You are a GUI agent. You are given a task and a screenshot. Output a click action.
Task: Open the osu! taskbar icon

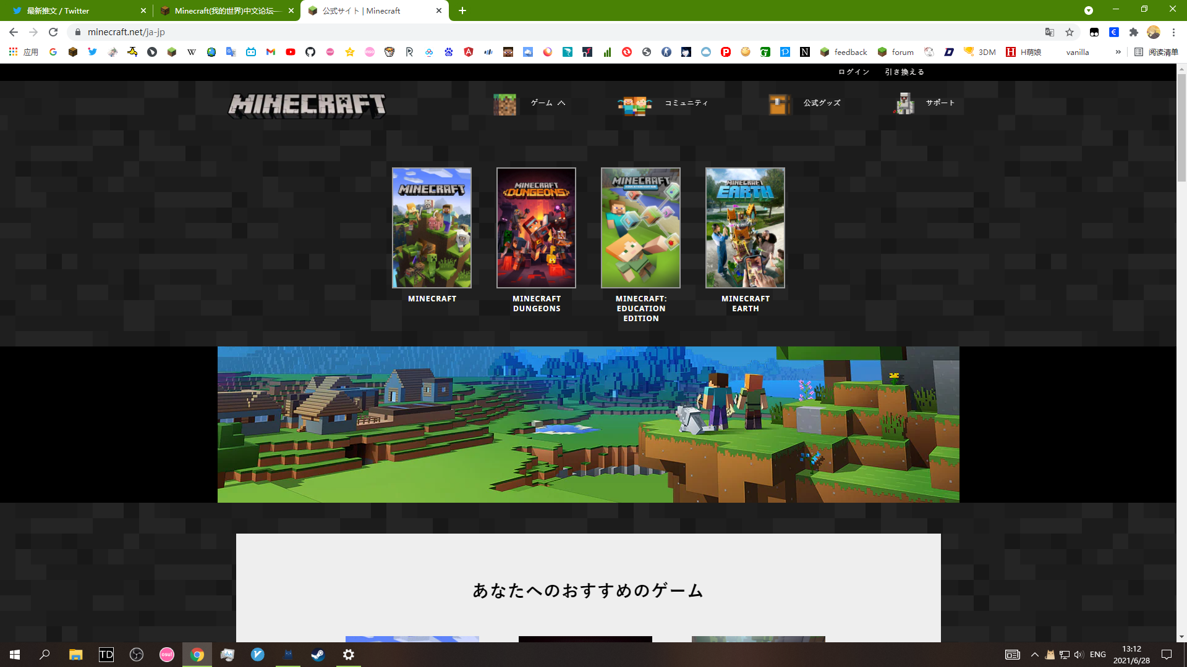[167, 655]
